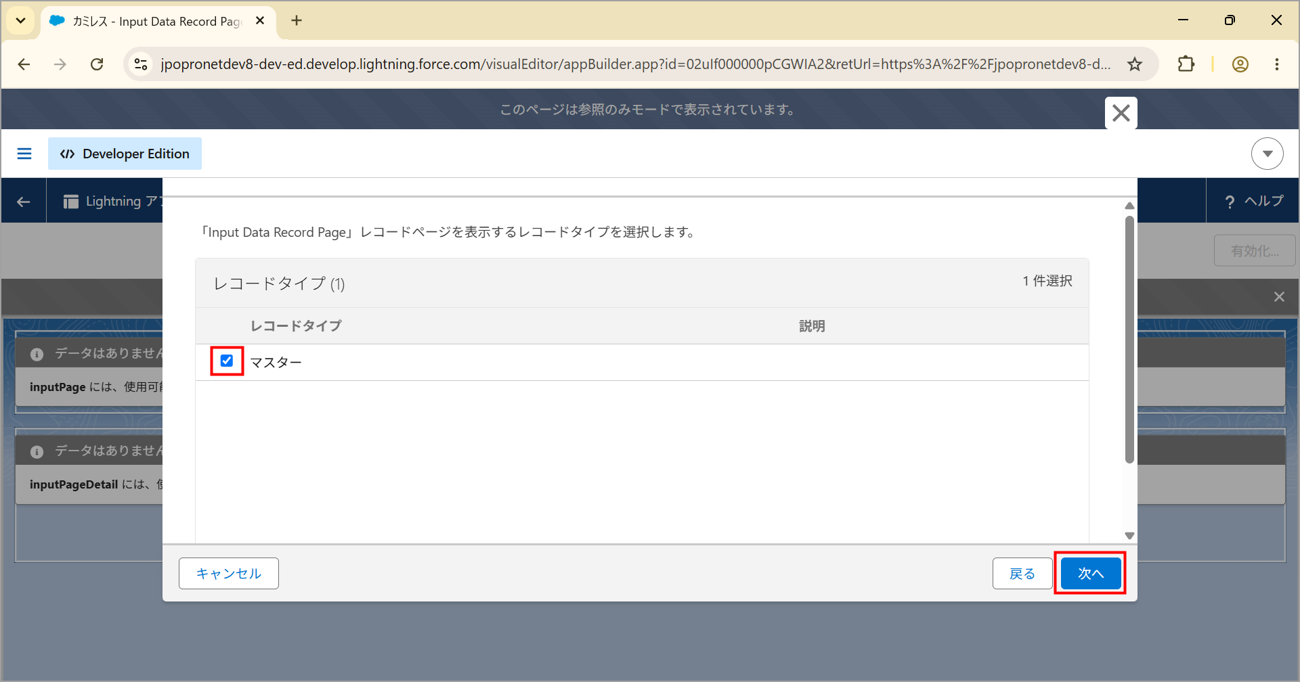This screenshot has width=1300, height=682.
Task: Dismiss the gray notification bar
Action: [1279, 297]
